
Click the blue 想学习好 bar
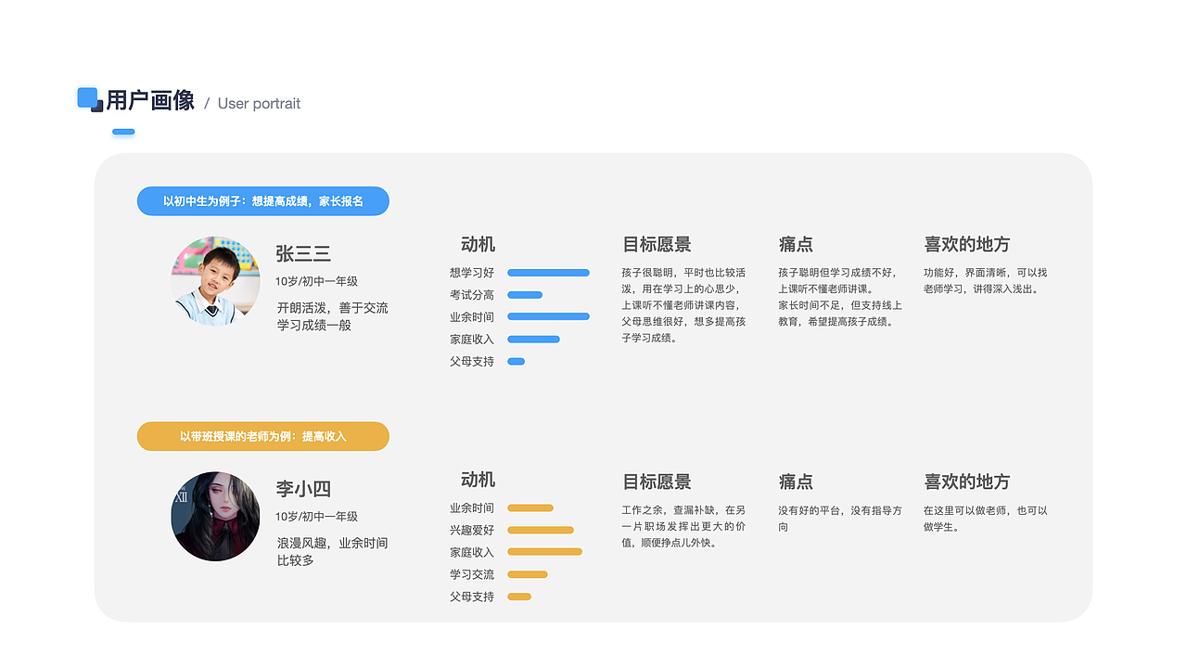(548, 273)
